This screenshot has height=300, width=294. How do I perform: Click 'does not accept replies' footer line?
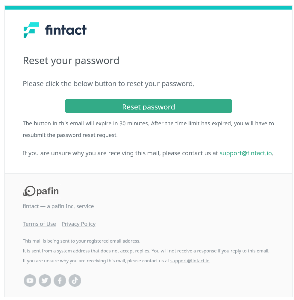[146, 251]
